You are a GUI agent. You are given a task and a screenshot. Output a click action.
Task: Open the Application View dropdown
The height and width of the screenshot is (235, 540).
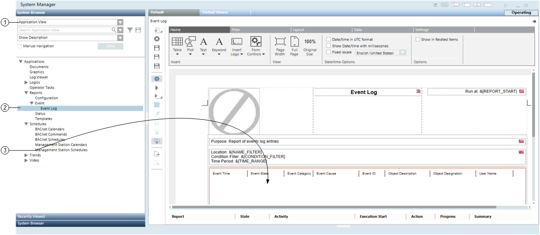coord(120,22)
